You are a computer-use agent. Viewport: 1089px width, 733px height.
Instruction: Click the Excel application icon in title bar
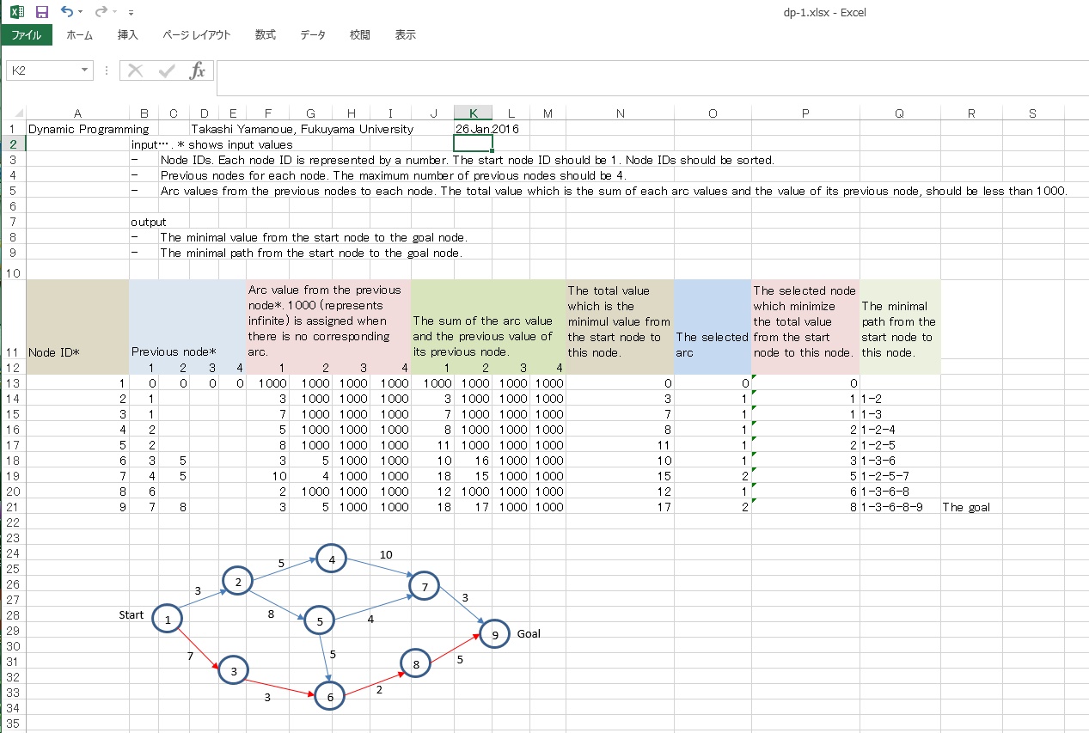pos(16,12)
